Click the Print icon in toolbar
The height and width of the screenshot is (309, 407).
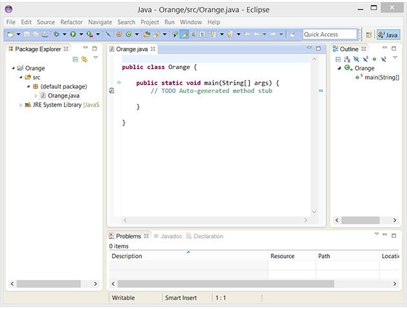coord(45,34)
